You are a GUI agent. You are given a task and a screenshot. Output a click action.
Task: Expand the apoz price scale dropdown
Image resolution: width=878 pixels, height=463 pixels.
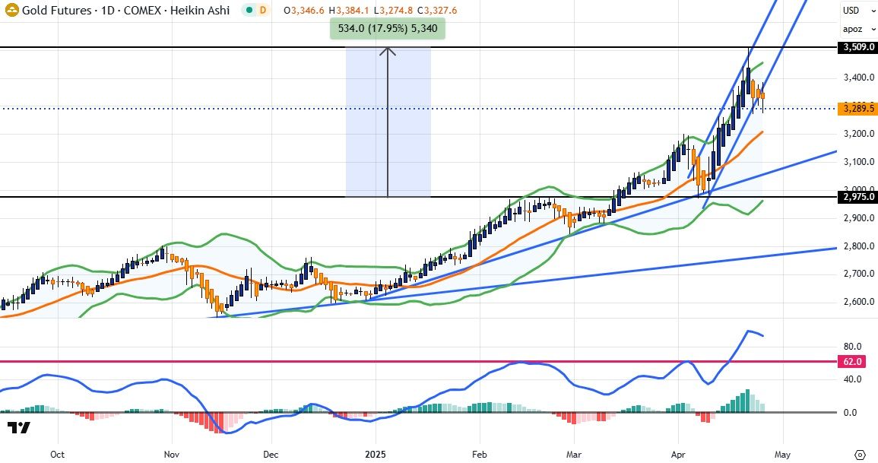pyautogui.click(x=859, y=29)
